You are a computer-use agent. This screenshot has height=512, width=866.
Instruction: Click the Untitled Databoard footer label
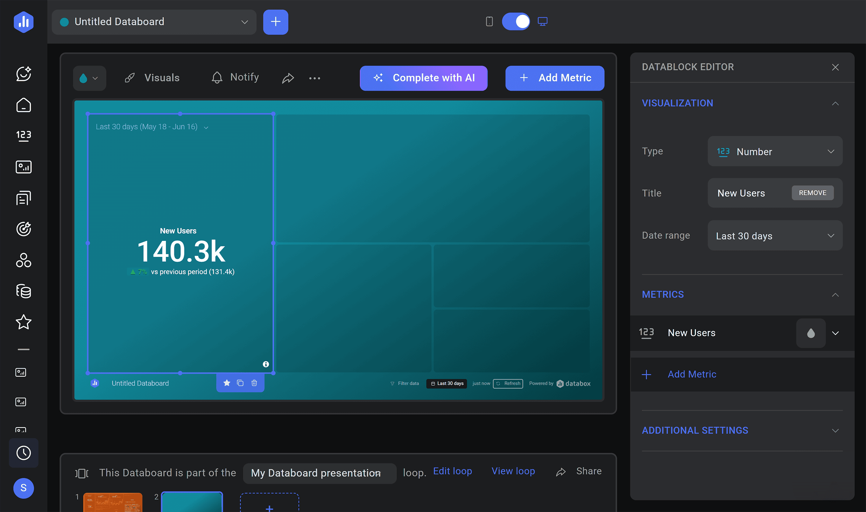(140, 383)
